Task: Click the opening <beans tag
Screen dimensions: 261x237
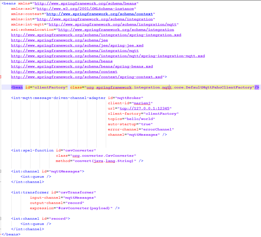Action: 9,3
